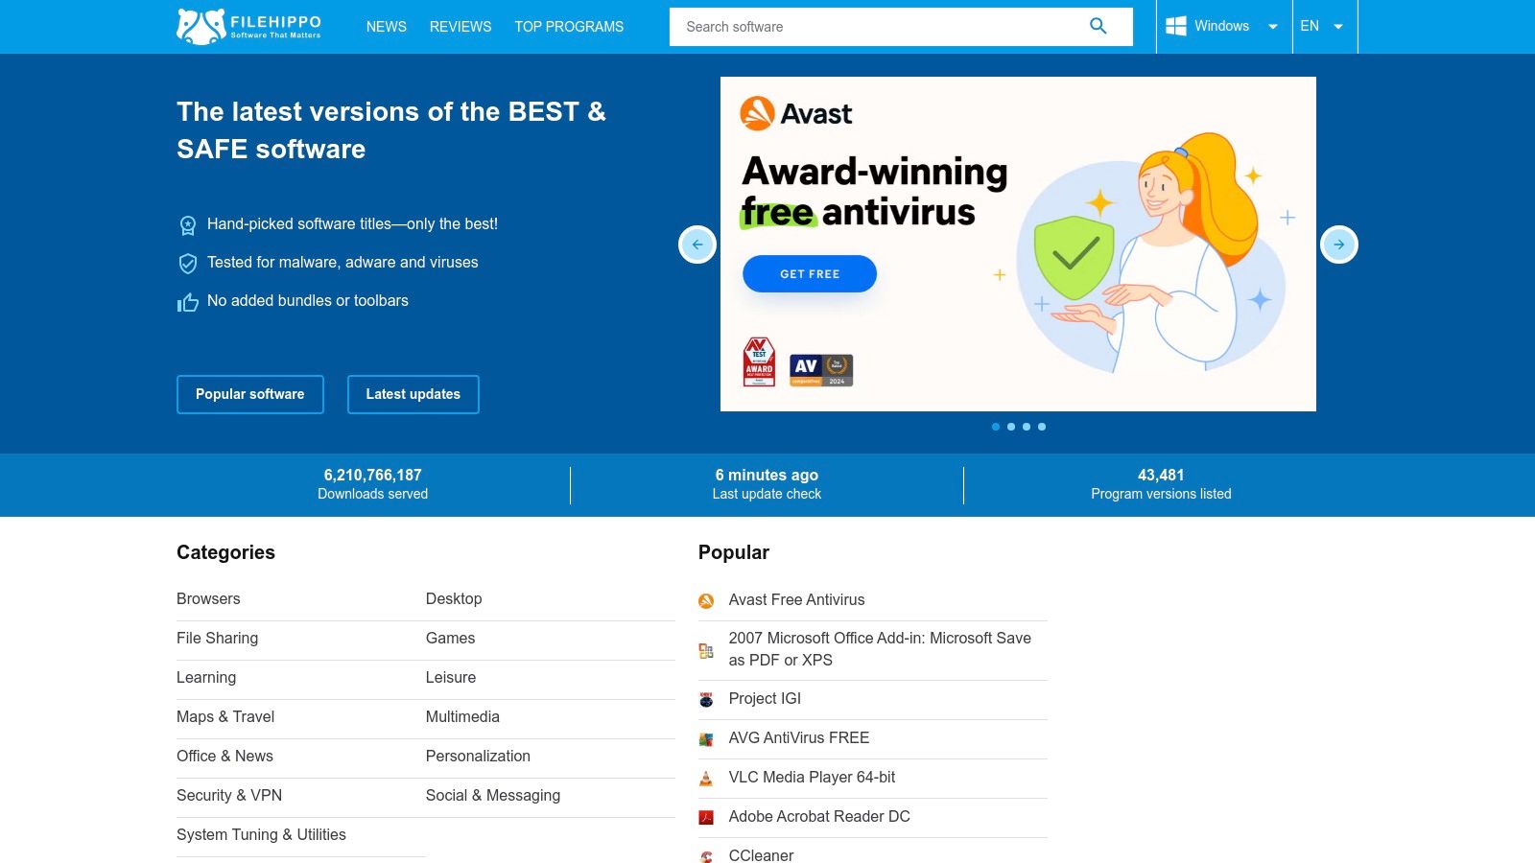Image resolution: width=1535 pixels, height=863 pixels.
Task: Open the Security & VPN category
Action: pos(229,795)
